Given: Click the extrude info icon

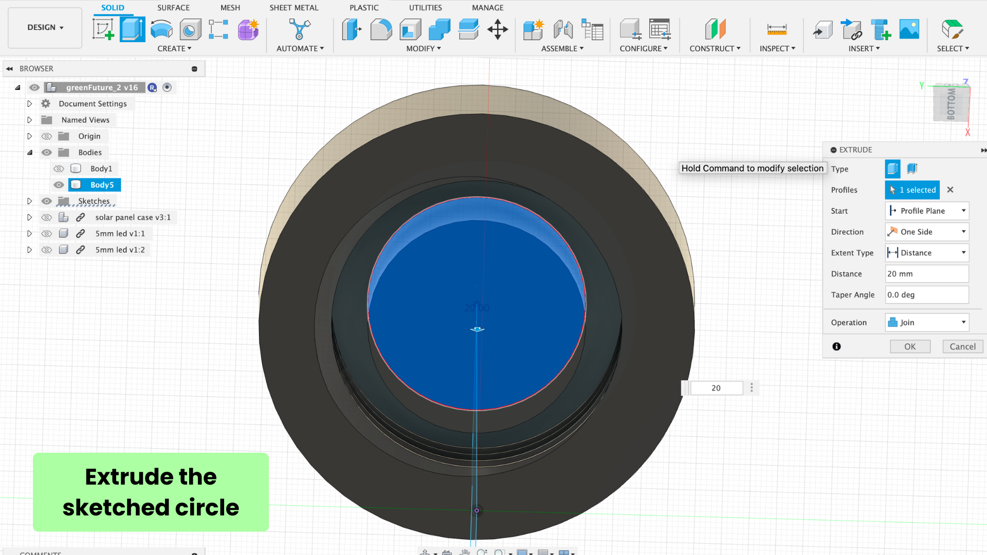Looking at the screenshot, I should click(836, 346).
